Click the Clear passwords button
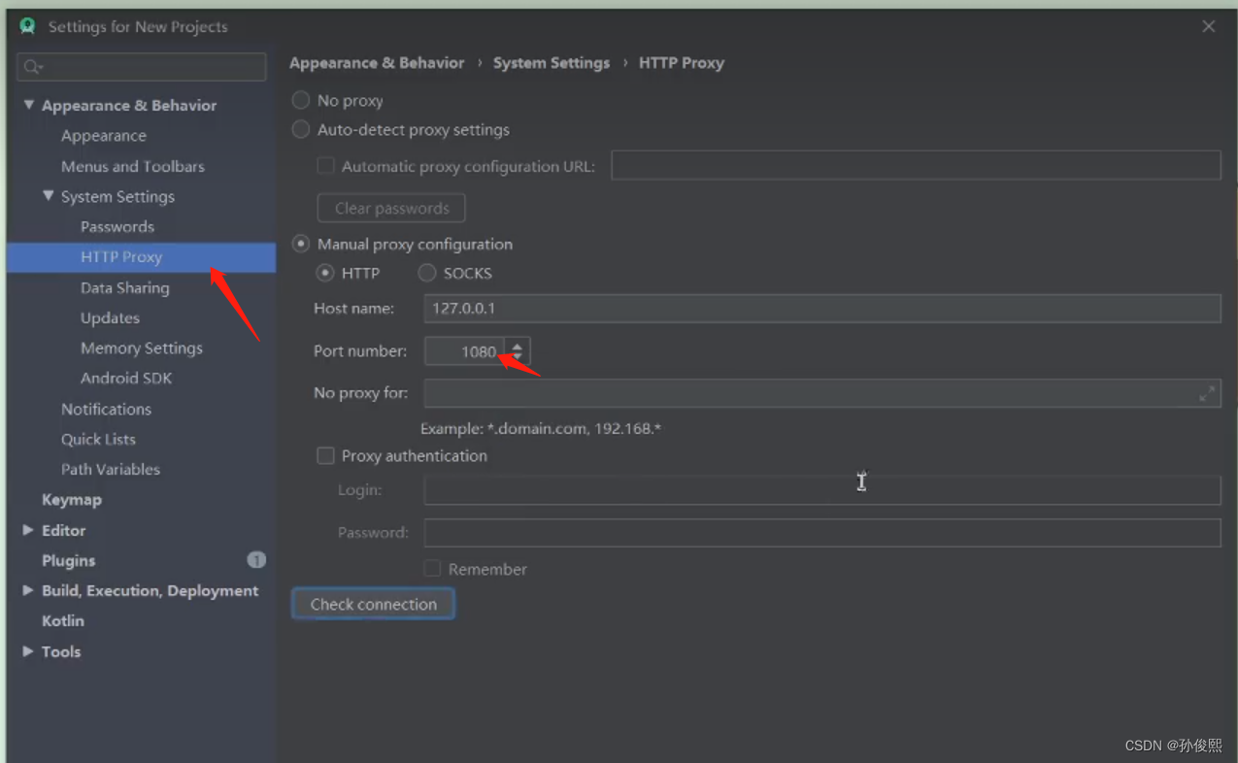1238x763 pixels. 391,208
